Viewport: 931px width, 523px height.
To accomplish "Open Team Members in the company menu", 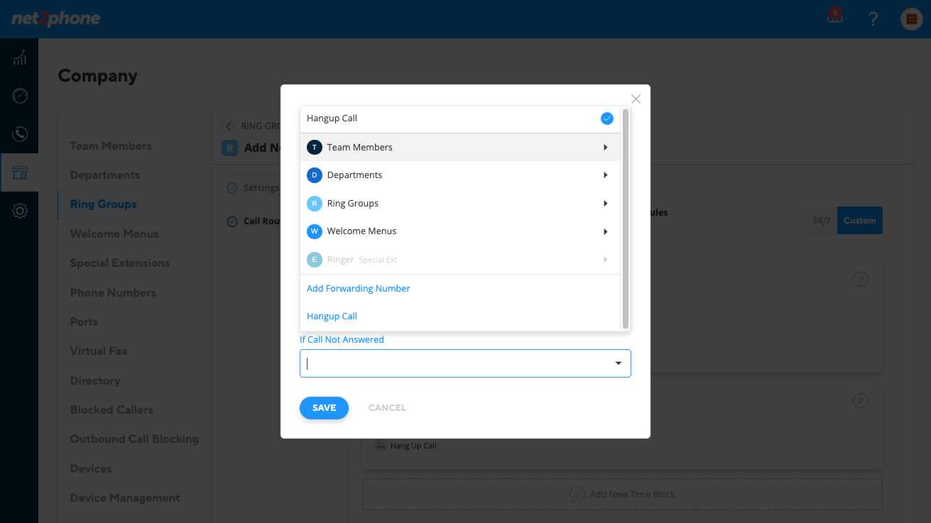I will click(111, 145).
